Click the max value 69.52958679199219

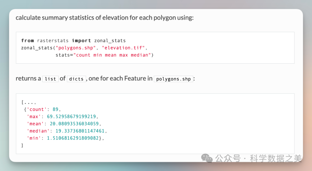(71, 117)
